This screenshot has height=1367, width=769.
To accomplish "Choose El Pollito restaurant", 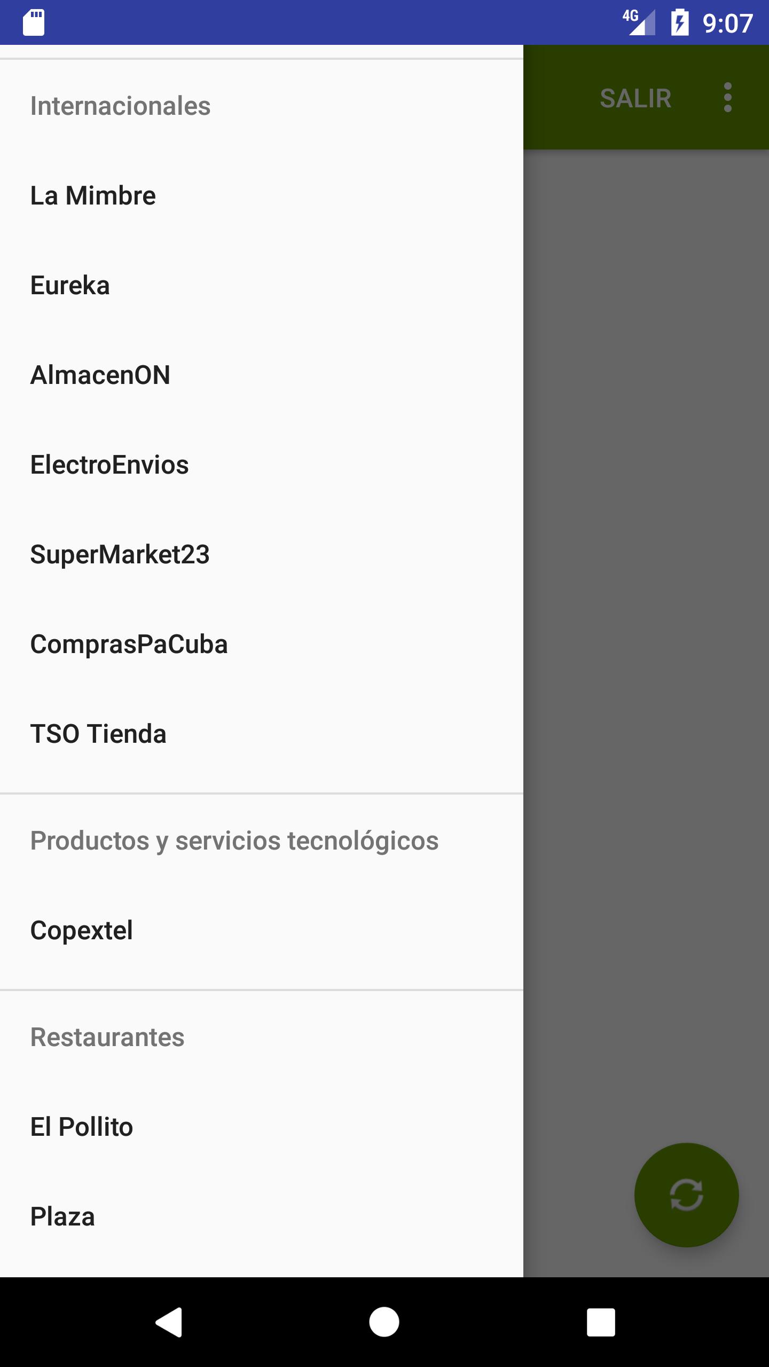I will click(x=262, y=1127).
